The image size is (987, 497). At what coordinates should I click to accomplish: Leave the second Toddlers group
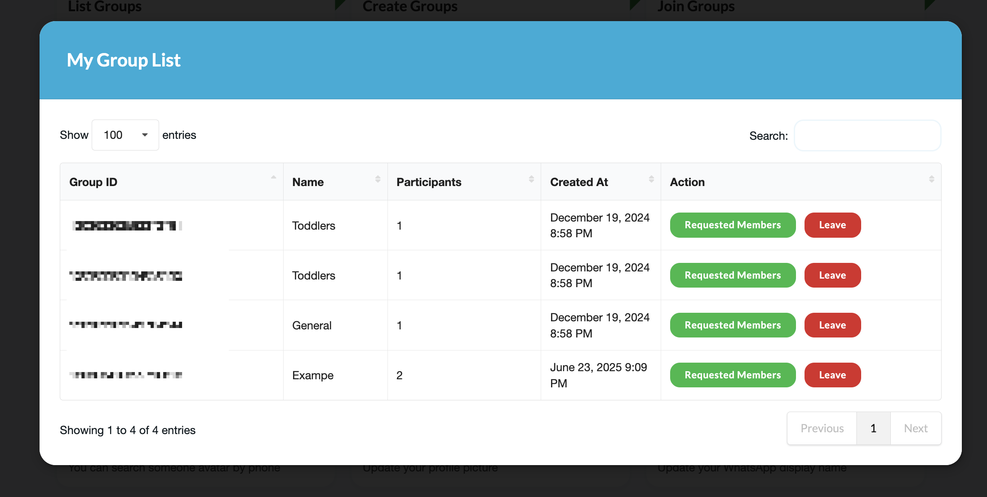(x=832, y=275)
